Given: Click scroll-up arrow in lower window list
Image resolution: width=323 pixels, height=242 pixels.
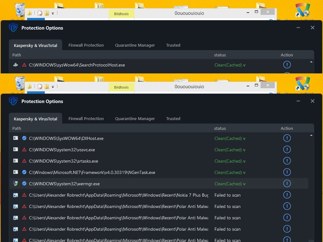Looking at the screenshot, I should click(311, 135).
